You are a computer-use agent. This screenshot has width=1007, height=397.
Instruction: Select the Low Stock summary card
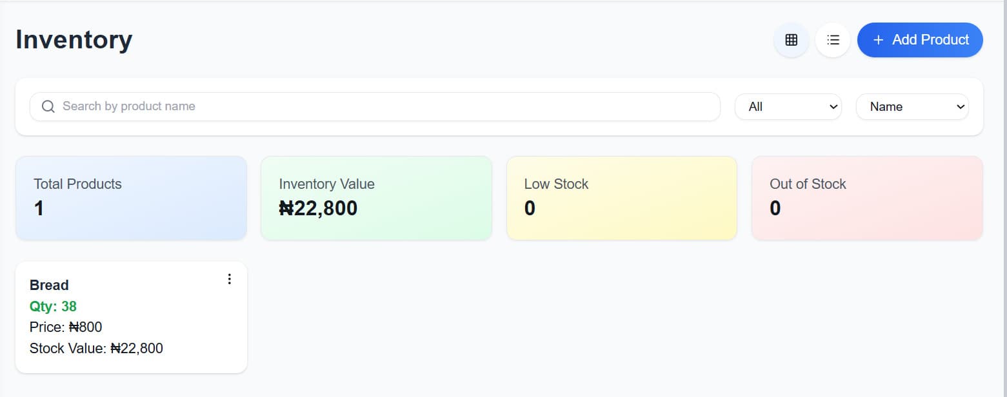pos(621,197)
